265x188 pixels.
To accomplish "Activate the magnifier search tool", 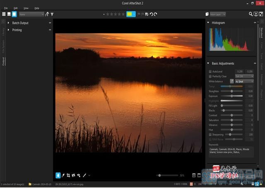I will click(251, 14).
